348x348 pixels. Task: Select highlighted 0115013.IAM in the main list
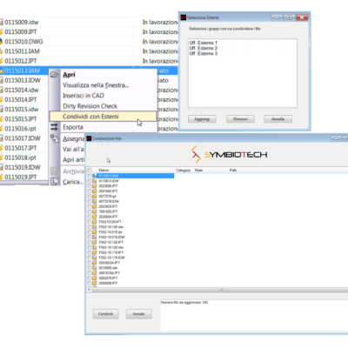[22, 70]
